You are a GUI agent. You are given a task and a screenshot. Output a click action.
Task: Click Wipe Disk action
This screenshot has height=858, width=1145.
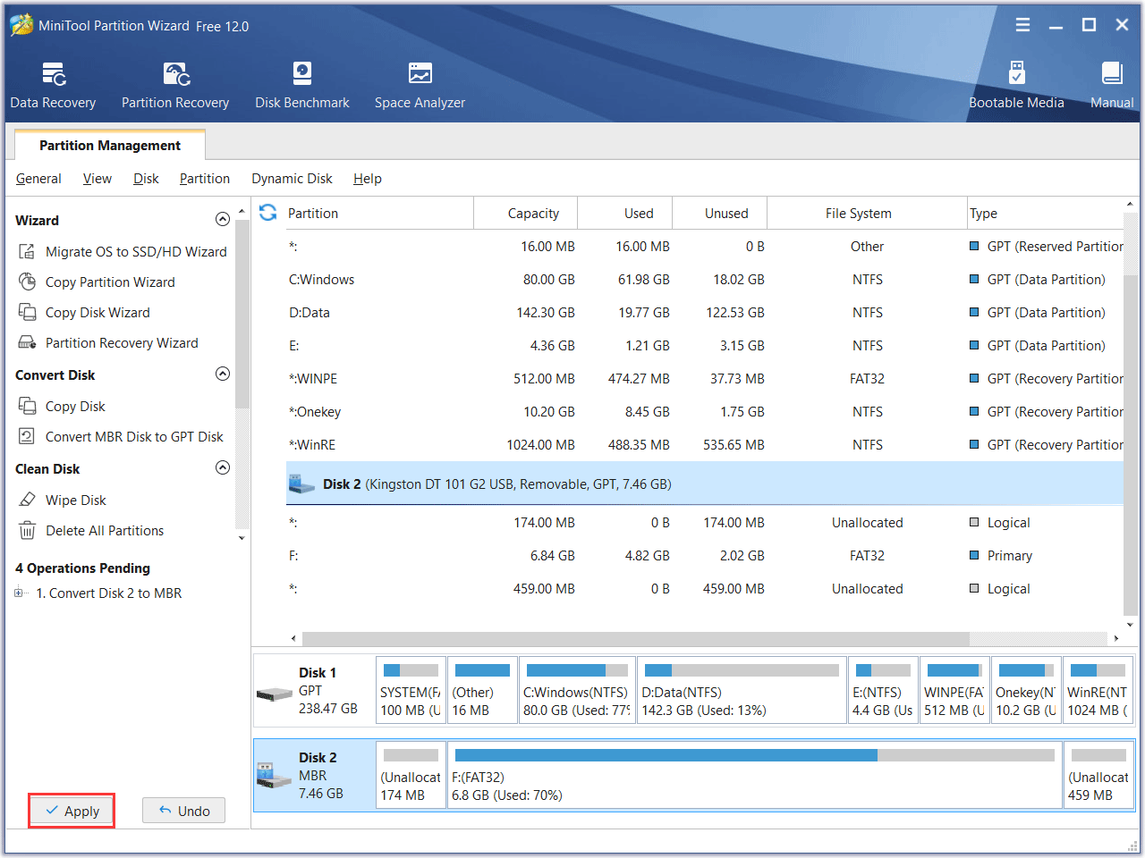[62, 500]
